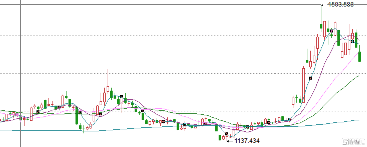This screenshot has height=147, width=367.
Task: Click the 1503.588 high price label
Action: click(x=341, y=4)
